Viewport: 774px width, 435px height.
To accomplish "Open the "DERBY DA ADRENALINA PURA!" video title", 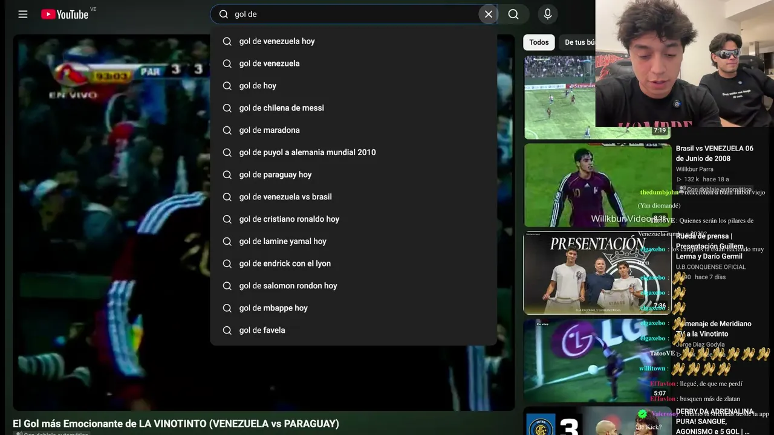I will point(714,422).
